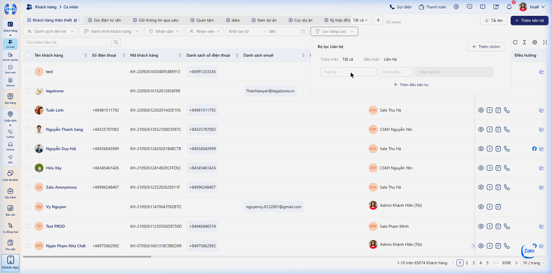Image resolution: width=552 pixels, height=274 pixels.
Task: Open the Nhân viên filter dropdown
Action: [204, 31]
